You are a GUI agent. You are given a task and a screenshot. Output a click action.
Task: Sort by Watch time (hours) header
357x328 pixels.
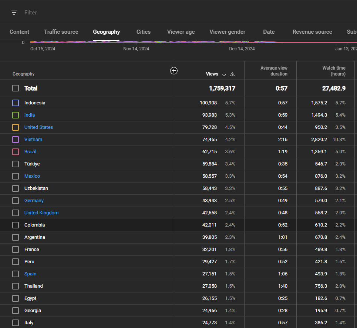[x=334, y=71]
